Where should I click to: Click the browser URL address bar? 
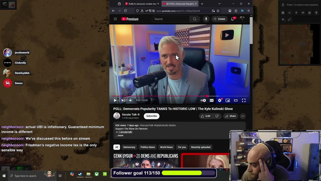(x=178, y=11)
